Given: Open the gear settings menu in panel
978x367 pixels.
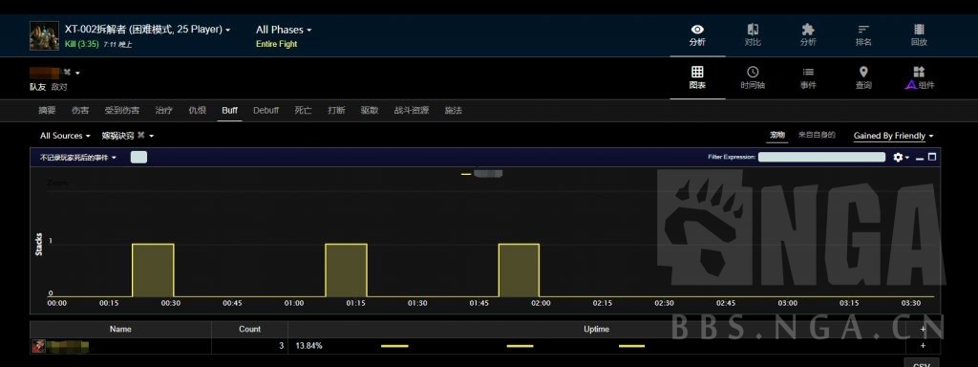Looking at the screenshot, I should (901, 158).
